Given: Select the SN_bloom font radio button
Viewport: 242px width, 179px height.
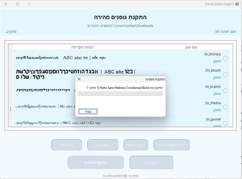Looking at the screenshot, I should pos(225,75).
